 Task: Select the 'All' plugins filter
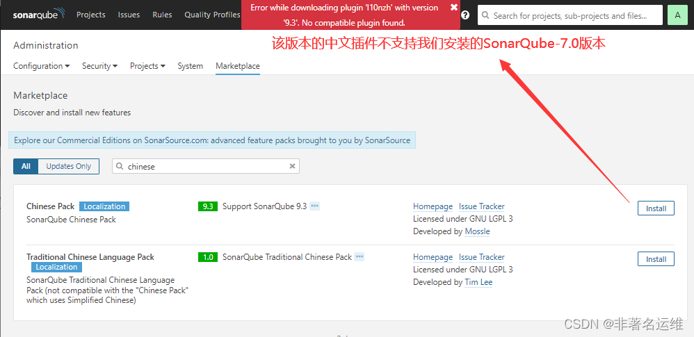26,166
